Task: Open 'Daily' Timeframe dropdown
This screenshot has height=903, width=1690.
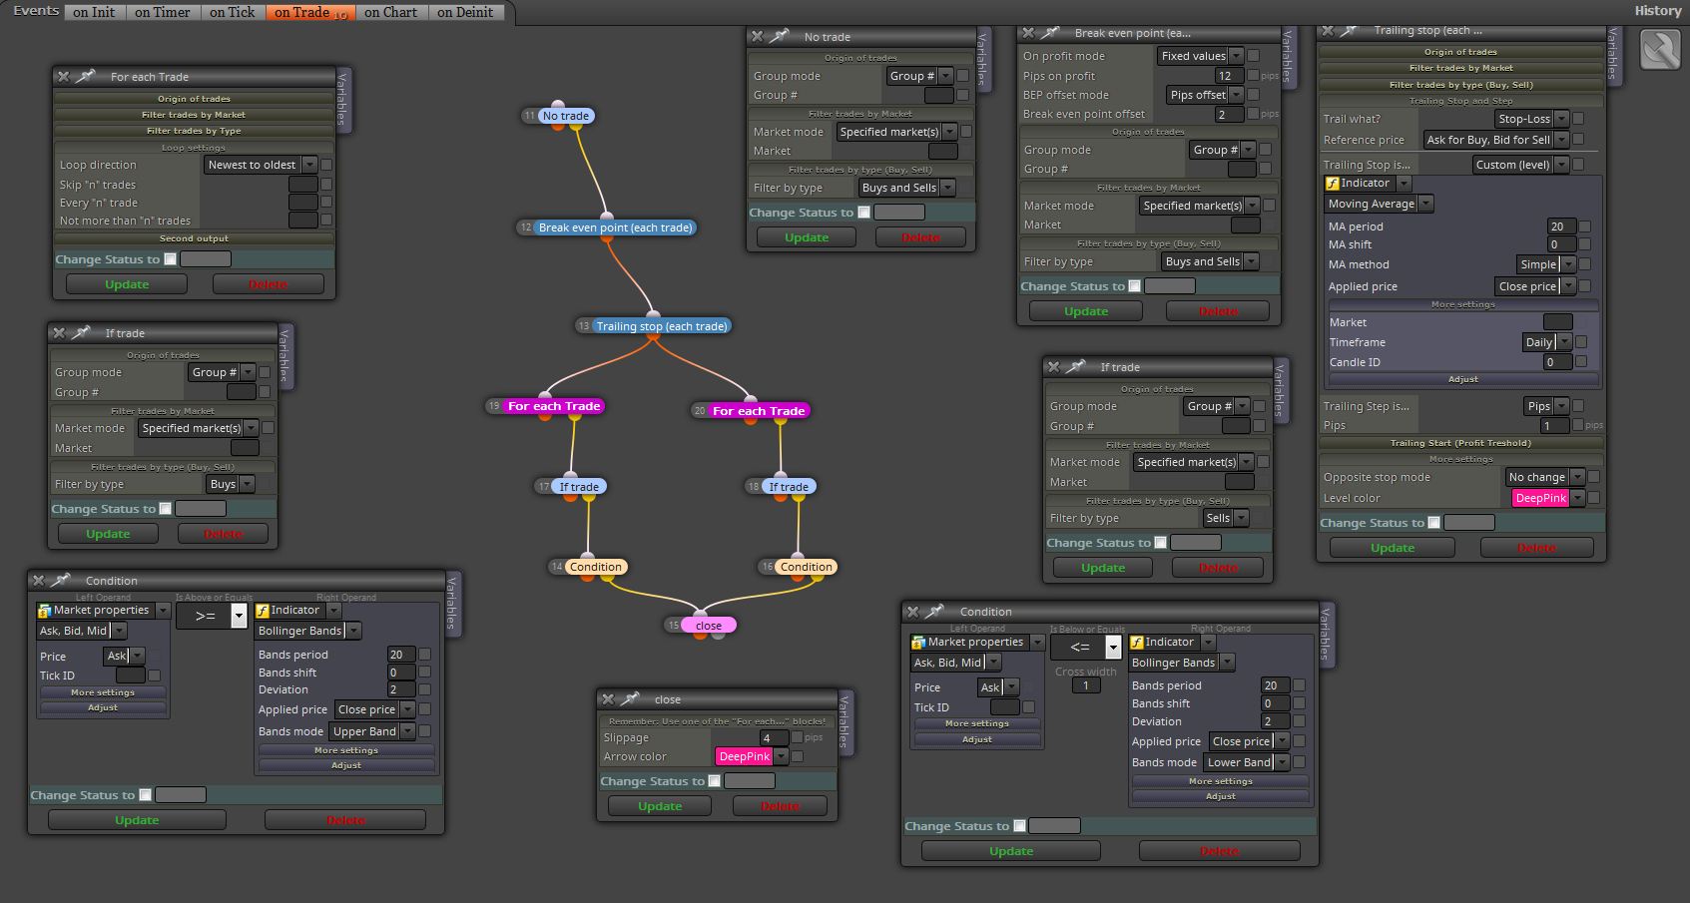Action: pos(1546,342)
